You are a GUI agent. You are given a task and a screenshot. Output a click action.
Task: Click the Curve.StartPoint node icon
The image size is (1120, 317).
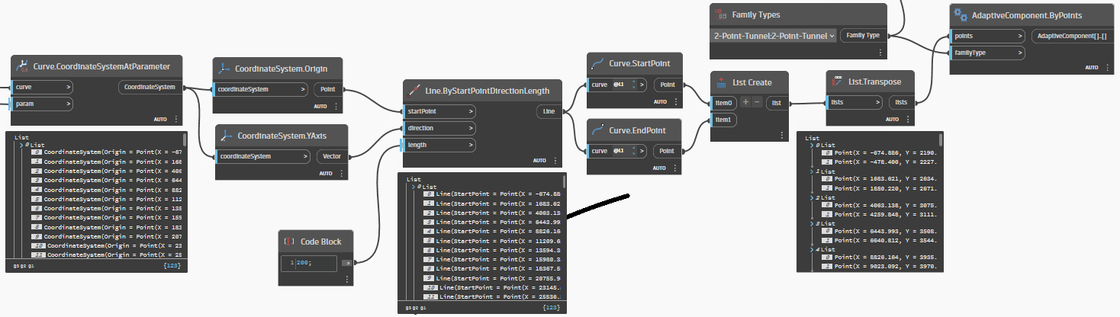click(x=597, y=63)
